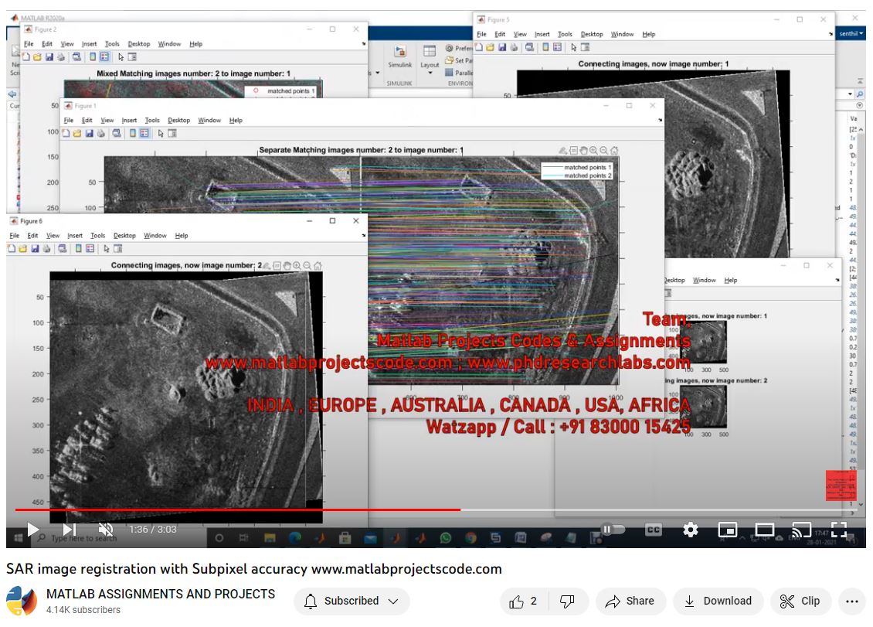Click WhatsApp icon in Windows taskbar

point(446,537)
